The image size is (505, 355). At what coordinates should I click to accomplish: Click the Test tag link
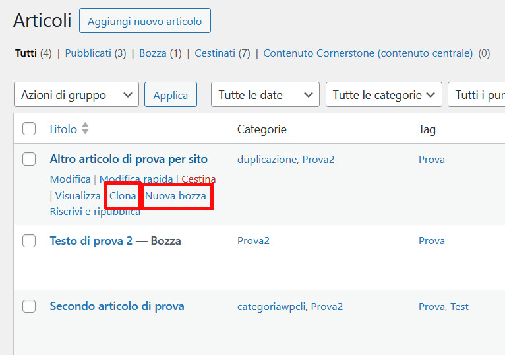[460, 306]
